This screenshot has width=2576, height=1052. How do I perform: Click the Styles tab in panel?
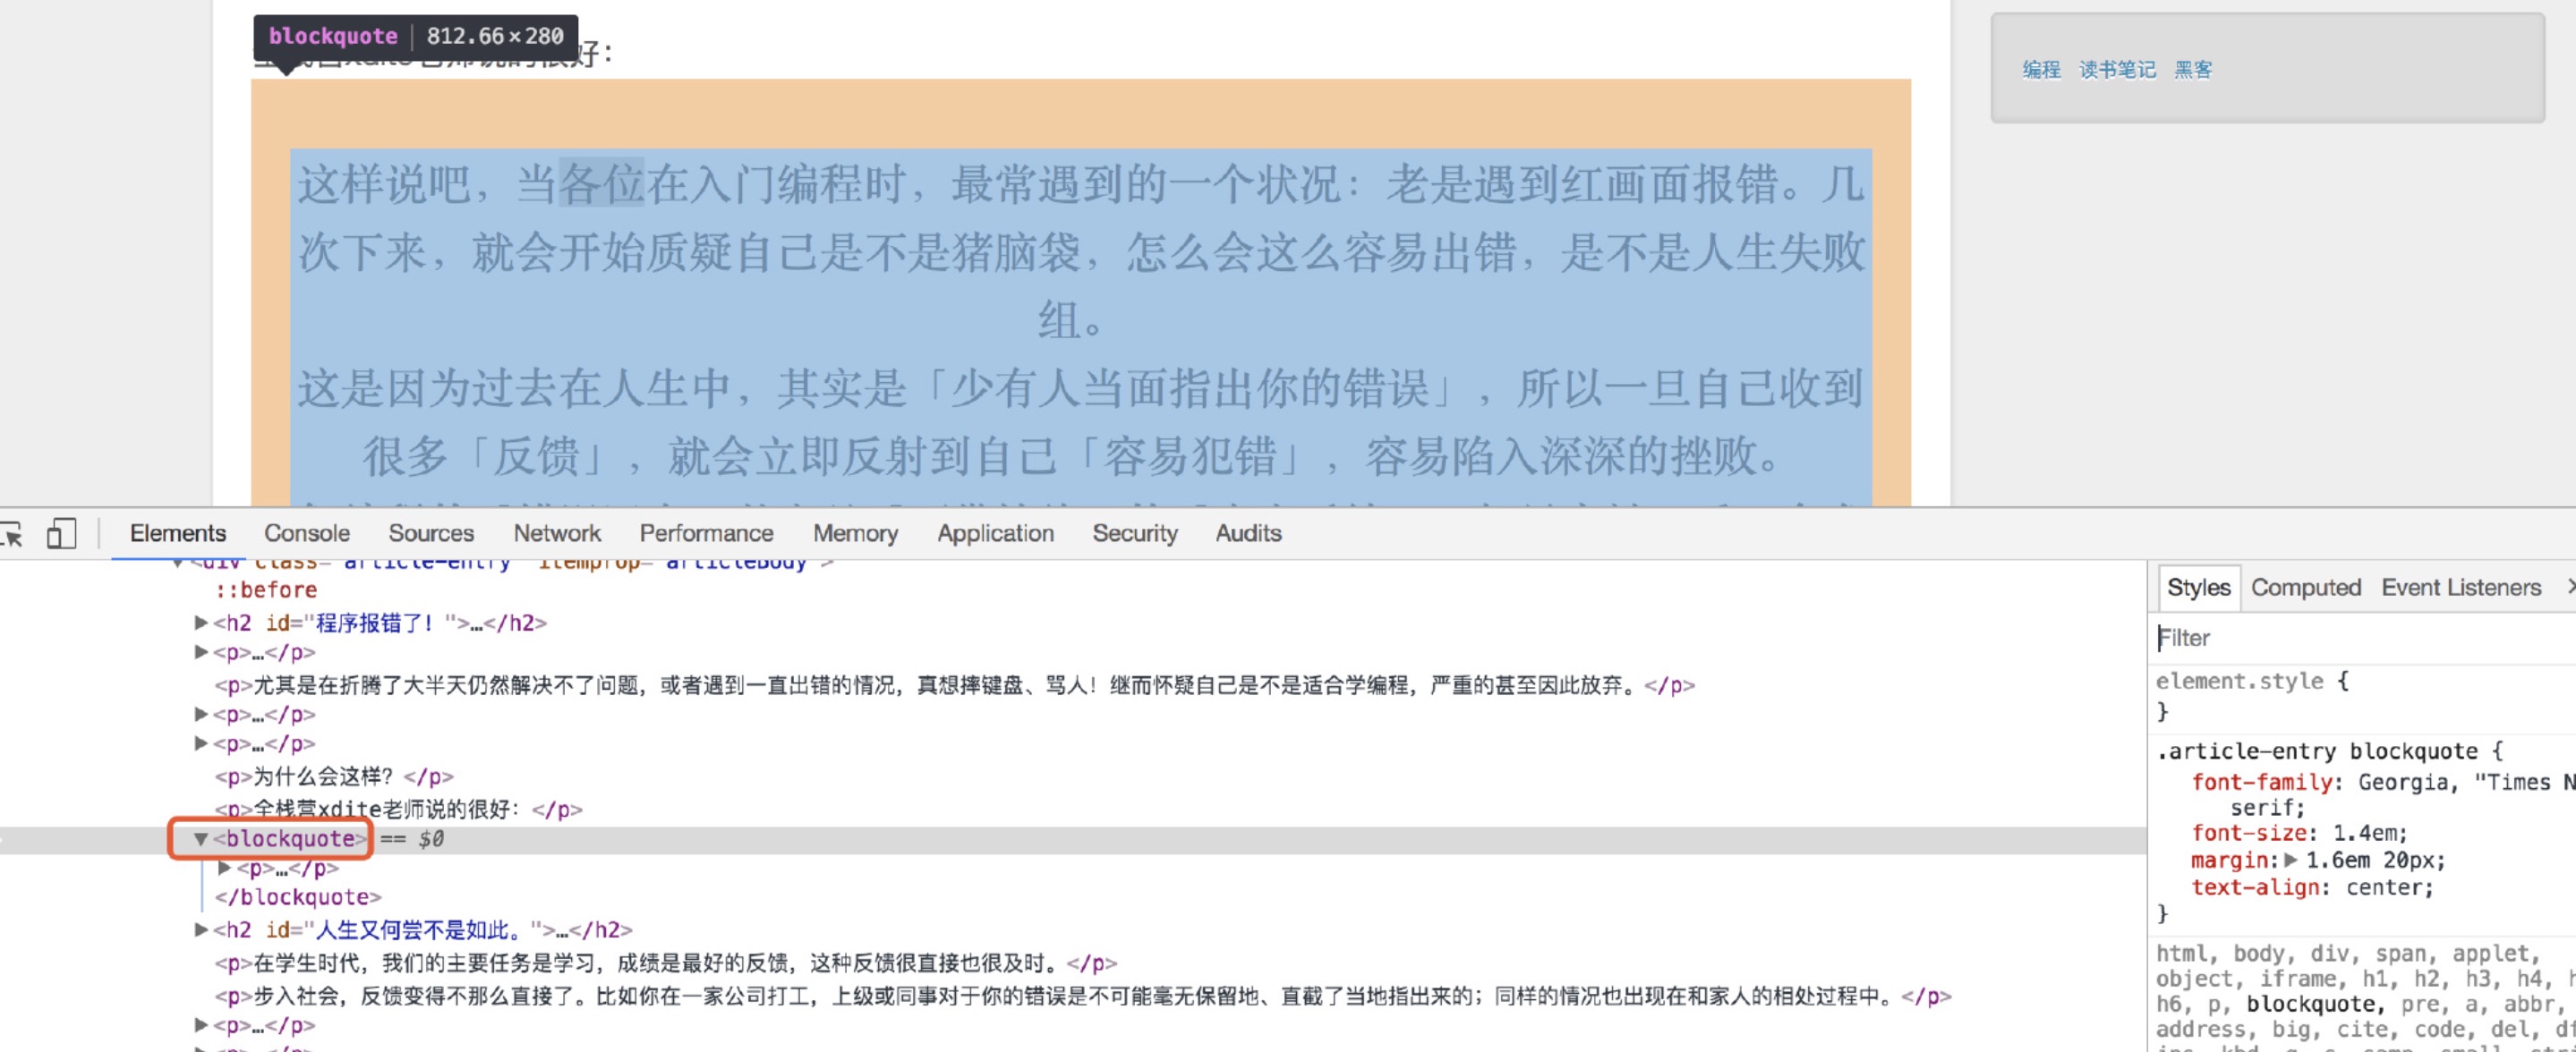tap(2198, 586)
